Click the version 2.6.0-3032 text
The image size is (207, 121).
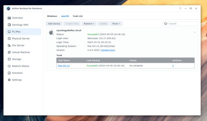93,50
